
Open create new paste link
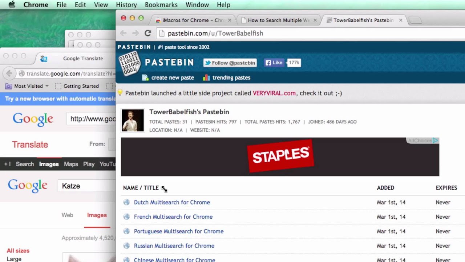coord(173,78)
